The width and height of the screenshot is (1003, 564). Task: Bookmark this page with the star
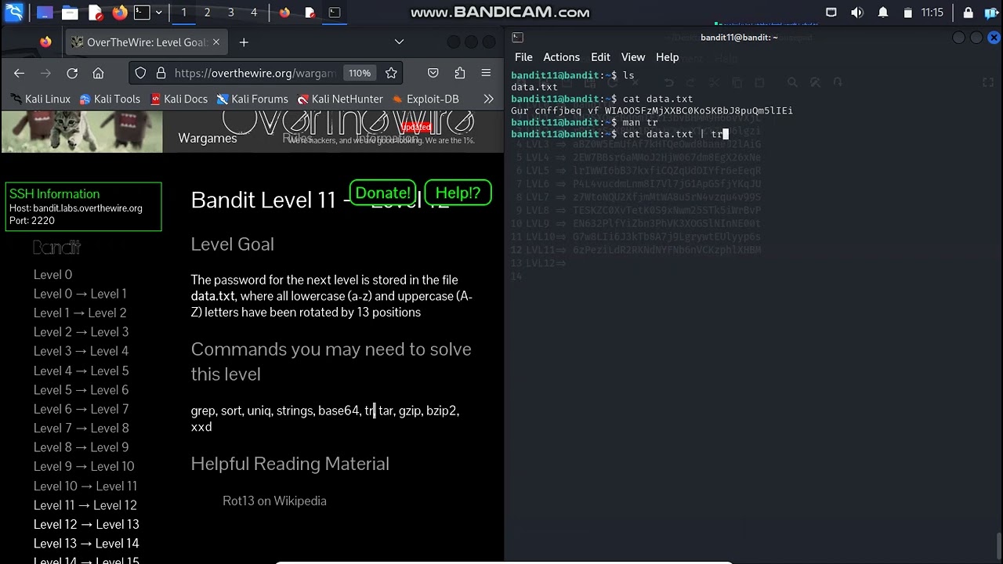[x=391, y=73]
